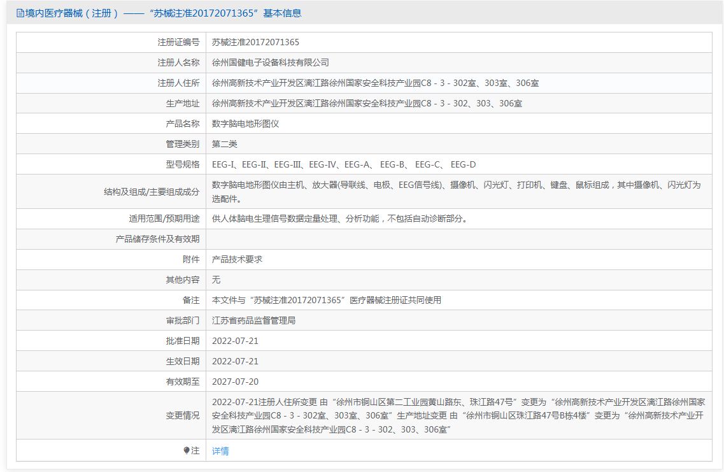Click the 产品名称 label
This screenshot has width=724, height=472.
pos(183,124)
